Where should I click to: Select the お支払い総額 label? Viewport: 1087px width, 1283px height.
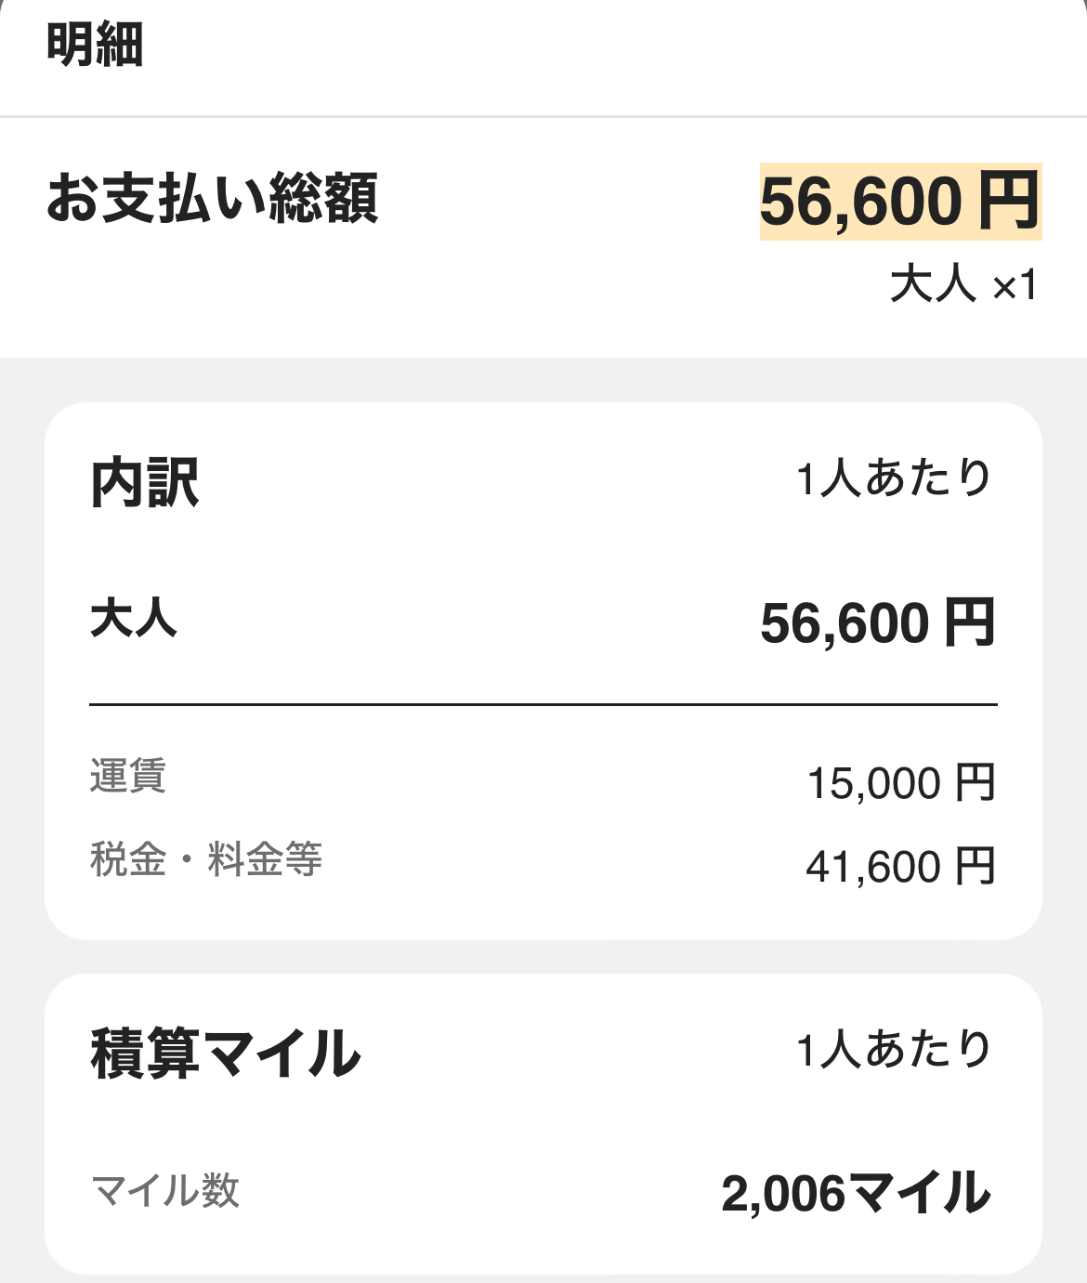(x=213, y=198)
